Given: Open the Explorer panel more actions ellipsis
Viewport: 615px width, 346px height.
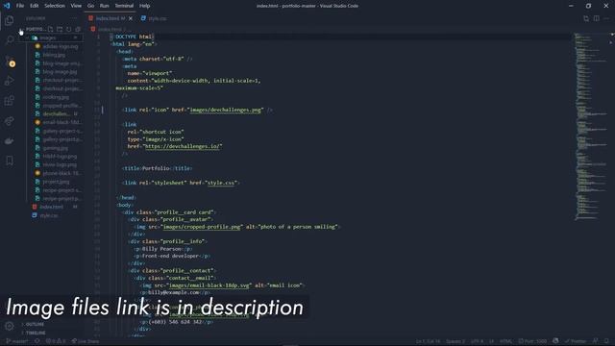Looking at the screenshot, I should click(x=75, y=18).
